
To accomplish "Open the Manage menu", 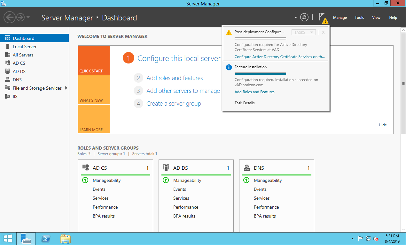I will (x=340, y=18).
